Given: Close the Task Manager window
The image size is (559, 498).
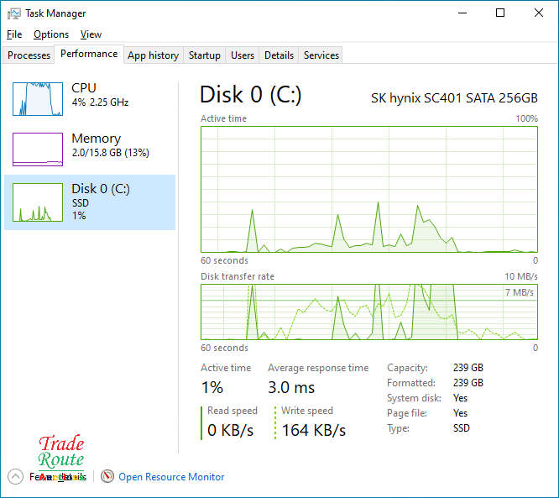Looking at the screenshot, I should pyautogui.click(x=539, y=13).
